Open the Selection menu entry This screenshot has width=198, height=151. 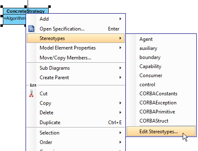(75, 133)
